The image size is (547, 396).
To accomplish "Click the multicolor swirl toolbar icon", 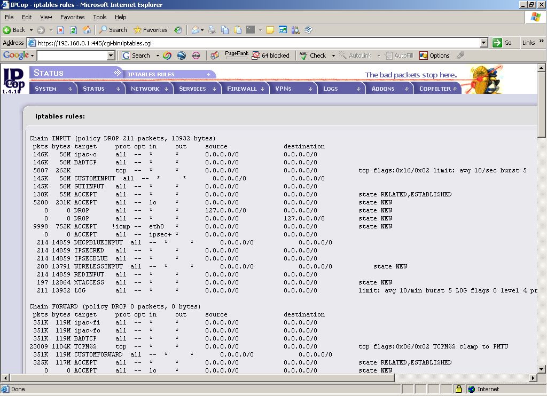I will pos(167,56).
